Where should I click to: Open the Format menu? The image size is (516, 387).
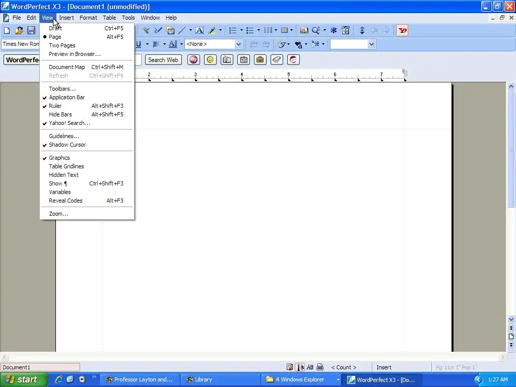[88, 18]
